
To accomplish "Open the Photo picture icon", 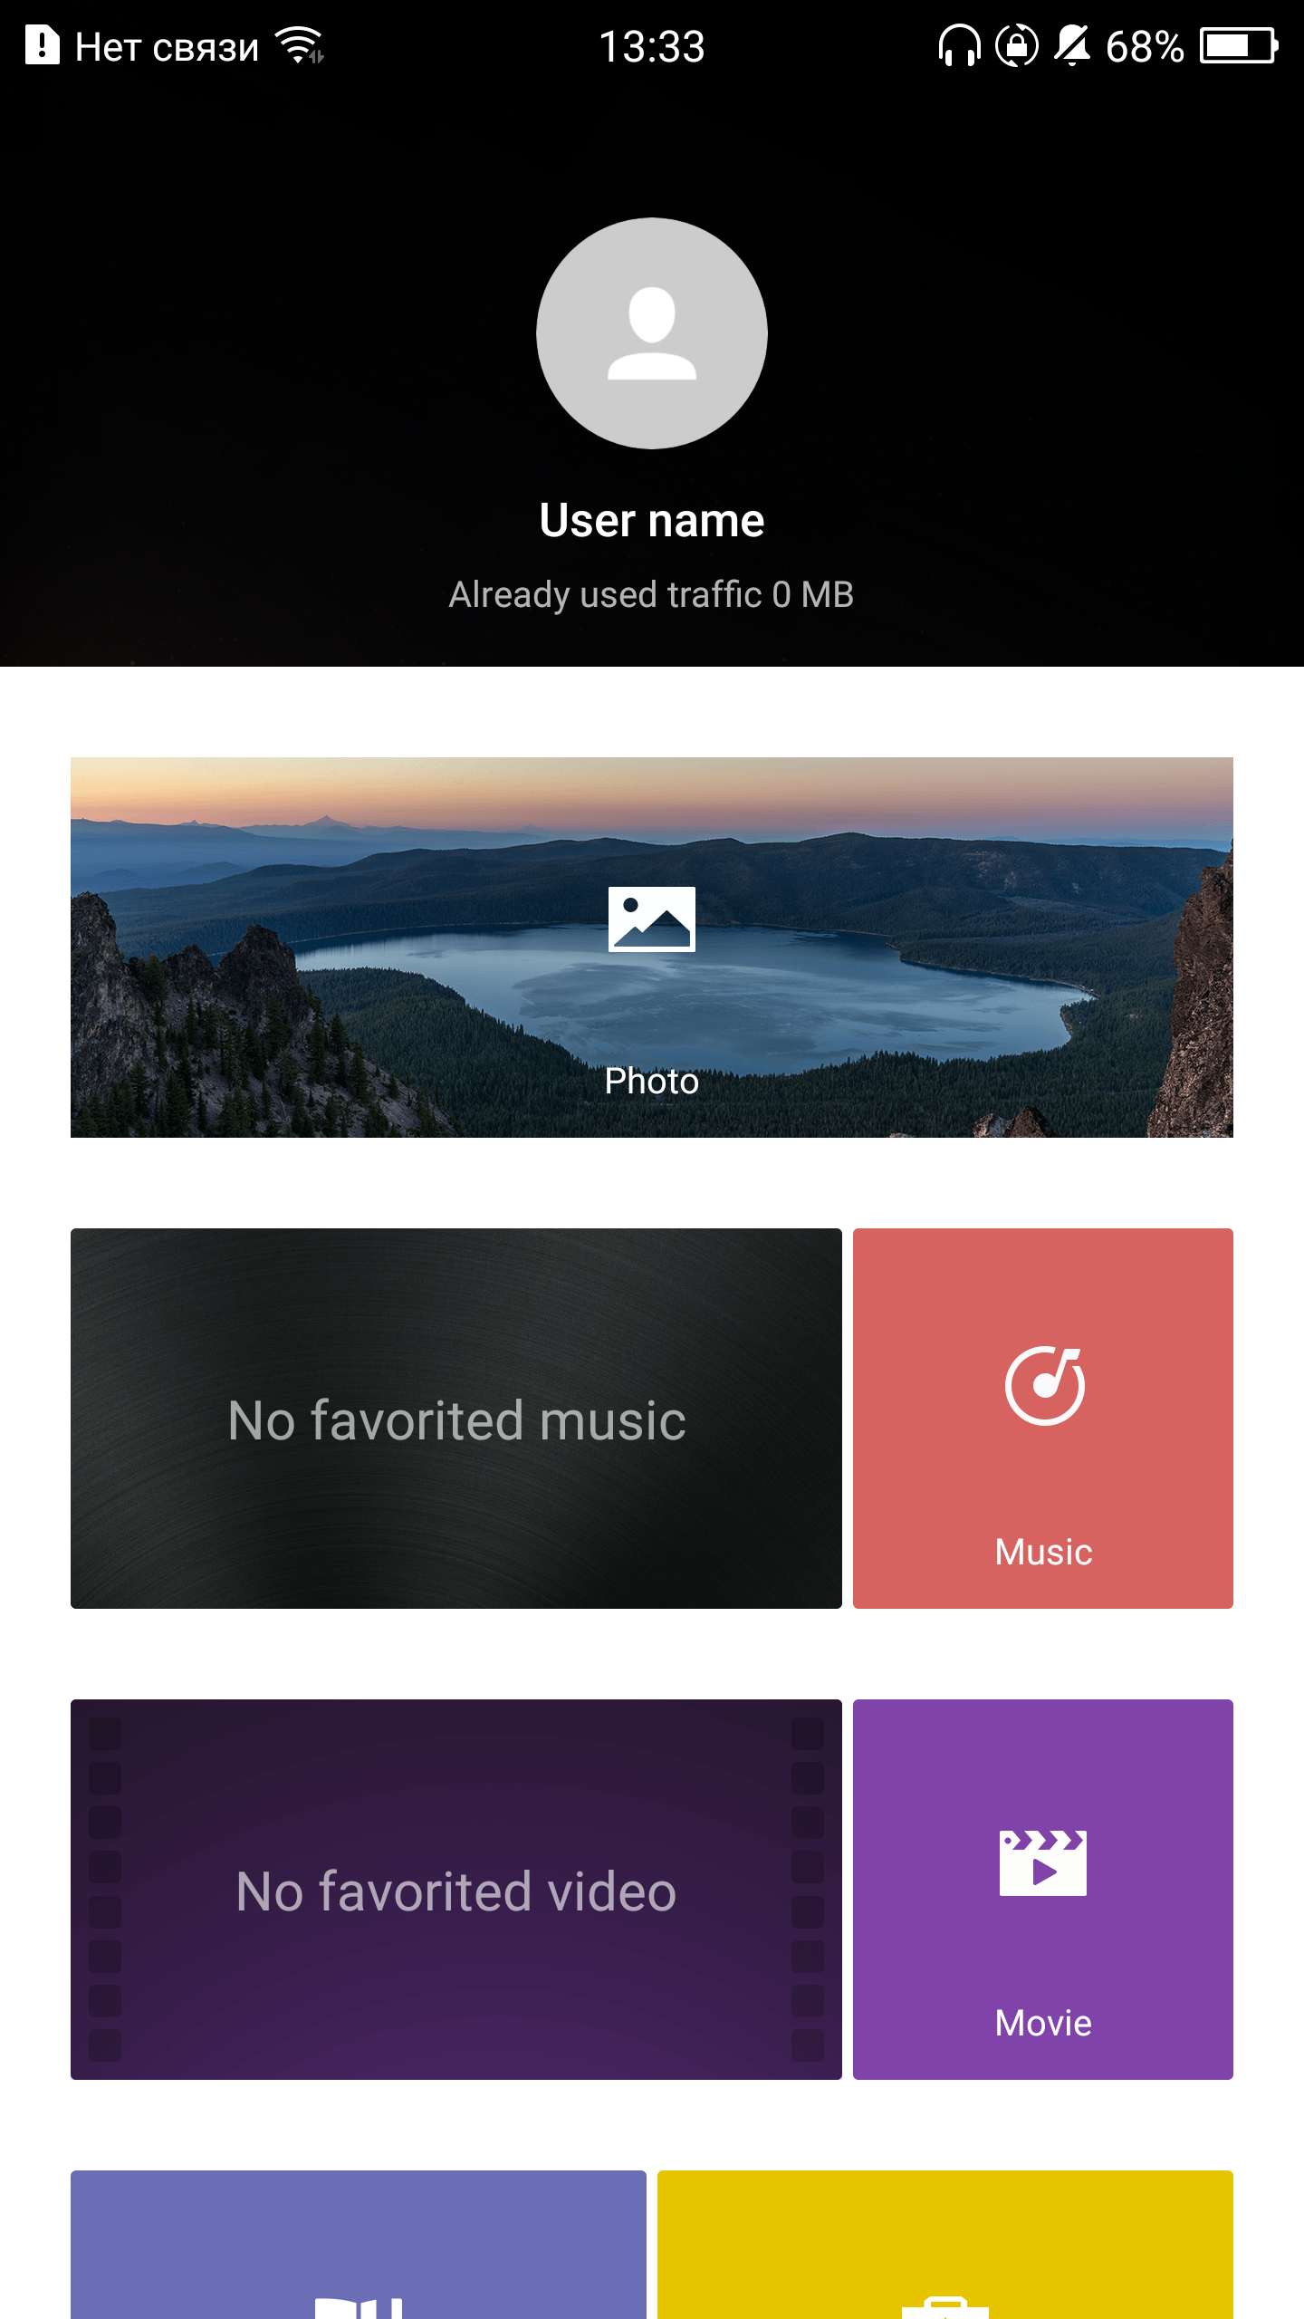I will click(x=652, y=919).
